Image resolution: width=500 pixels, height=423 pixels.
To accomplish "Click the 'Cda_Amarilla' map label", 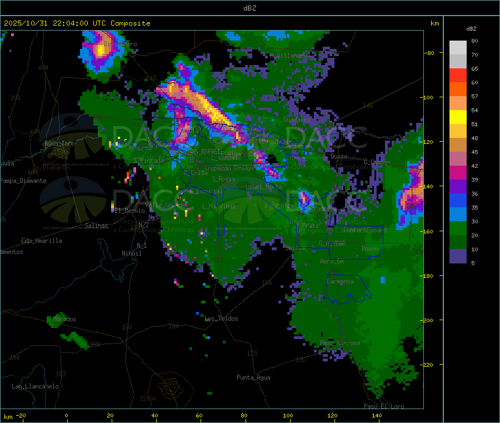I will (42, 241).
